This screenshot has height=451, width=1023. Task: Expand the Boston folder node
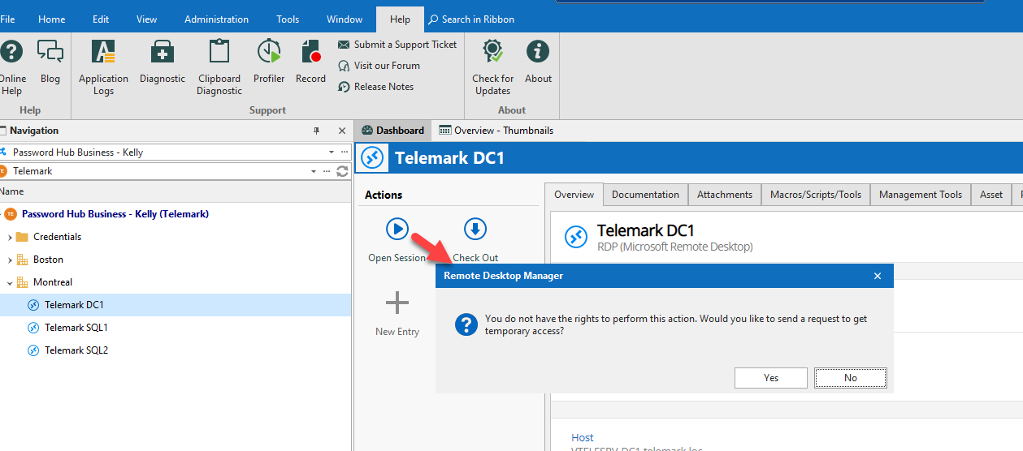11,260
